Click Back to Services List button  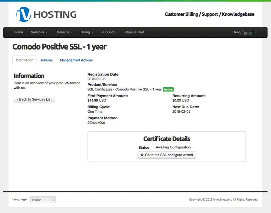(34, 100)
